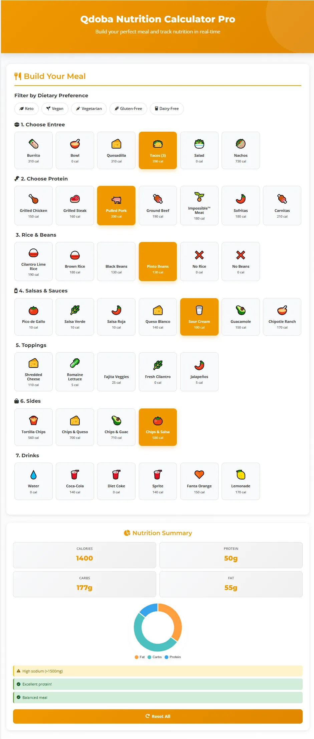Add the Jalapeños topping icon

click(199, 365)
